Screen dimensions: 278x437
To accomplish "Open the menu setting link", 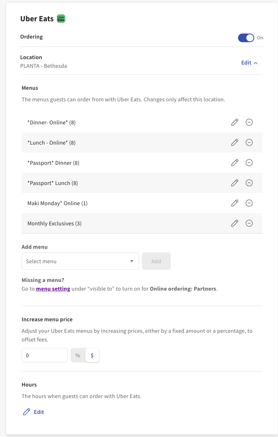I will point(53,288).
